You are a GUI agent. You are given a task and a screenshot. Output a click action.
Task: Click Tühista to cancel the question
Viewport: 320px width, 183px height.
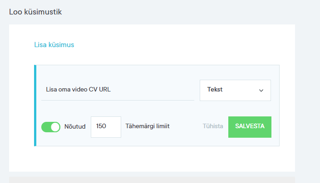click(212, 126)
